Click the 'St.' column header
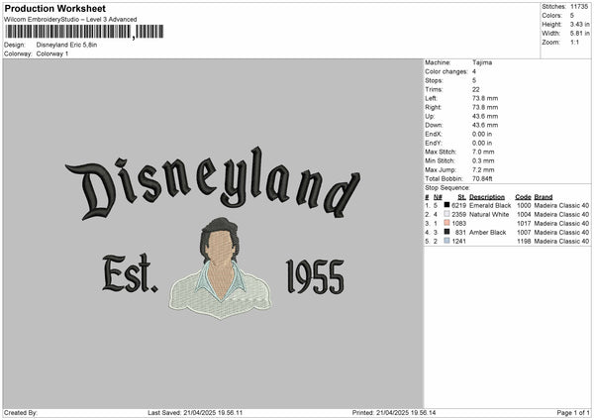 click(x=461, y=197)
